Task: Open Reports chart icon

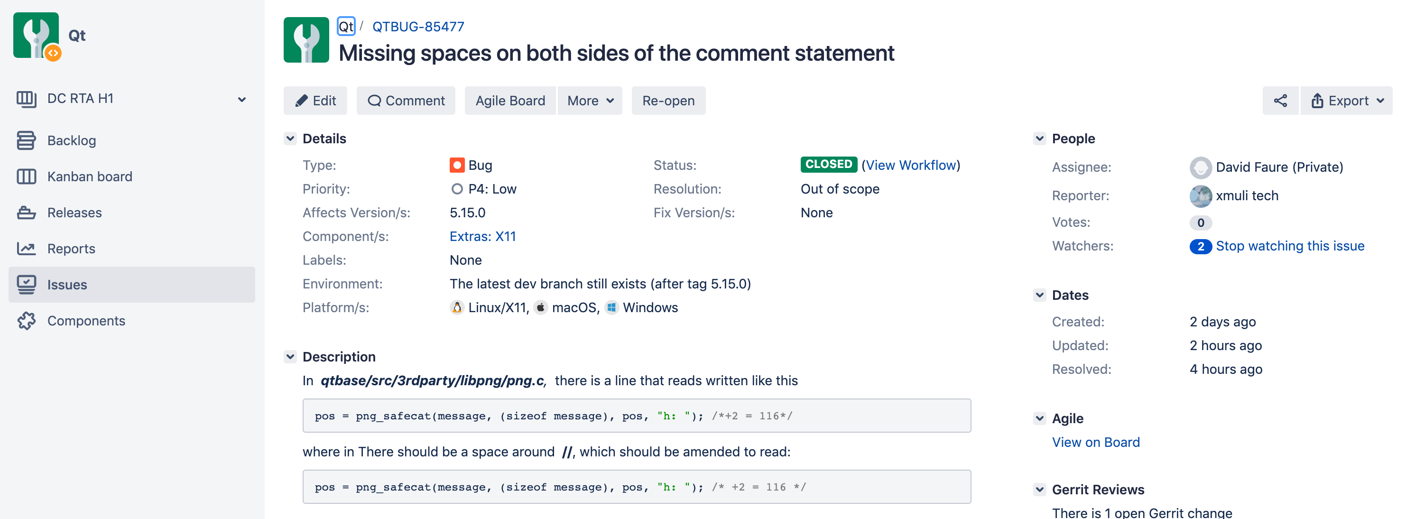Action: tap(26, 248)
